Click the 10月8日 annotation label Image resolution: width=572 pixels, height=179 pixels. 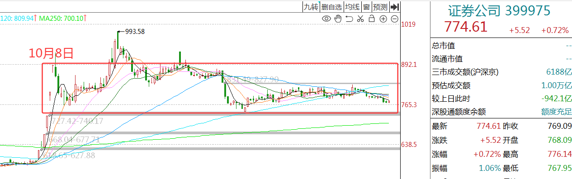tap(51, 53)
